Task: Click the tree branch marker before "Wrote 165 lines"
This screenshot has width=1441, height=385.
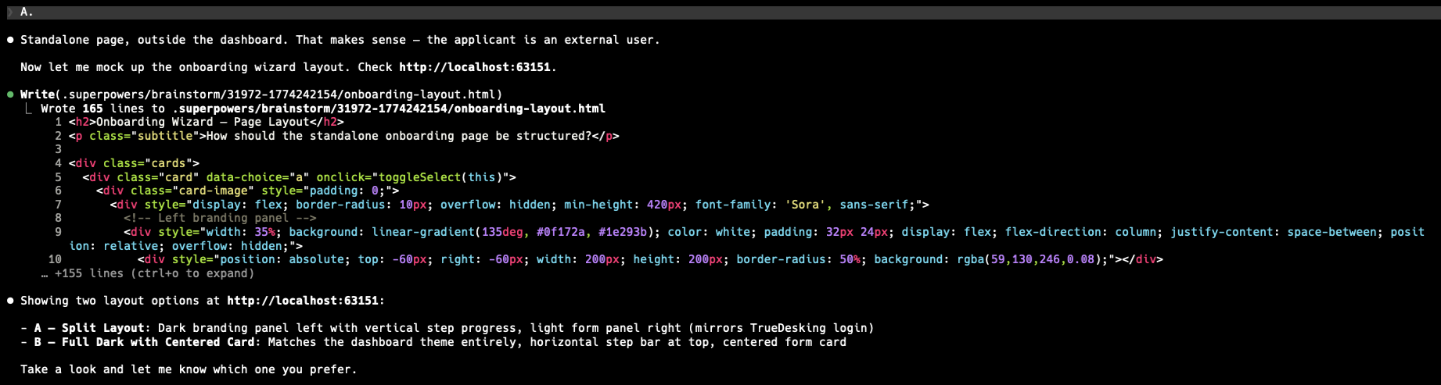Action: (x=29, y=109)
